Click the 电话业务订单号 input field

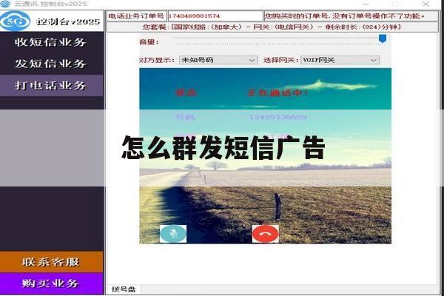tap(215, 16)
